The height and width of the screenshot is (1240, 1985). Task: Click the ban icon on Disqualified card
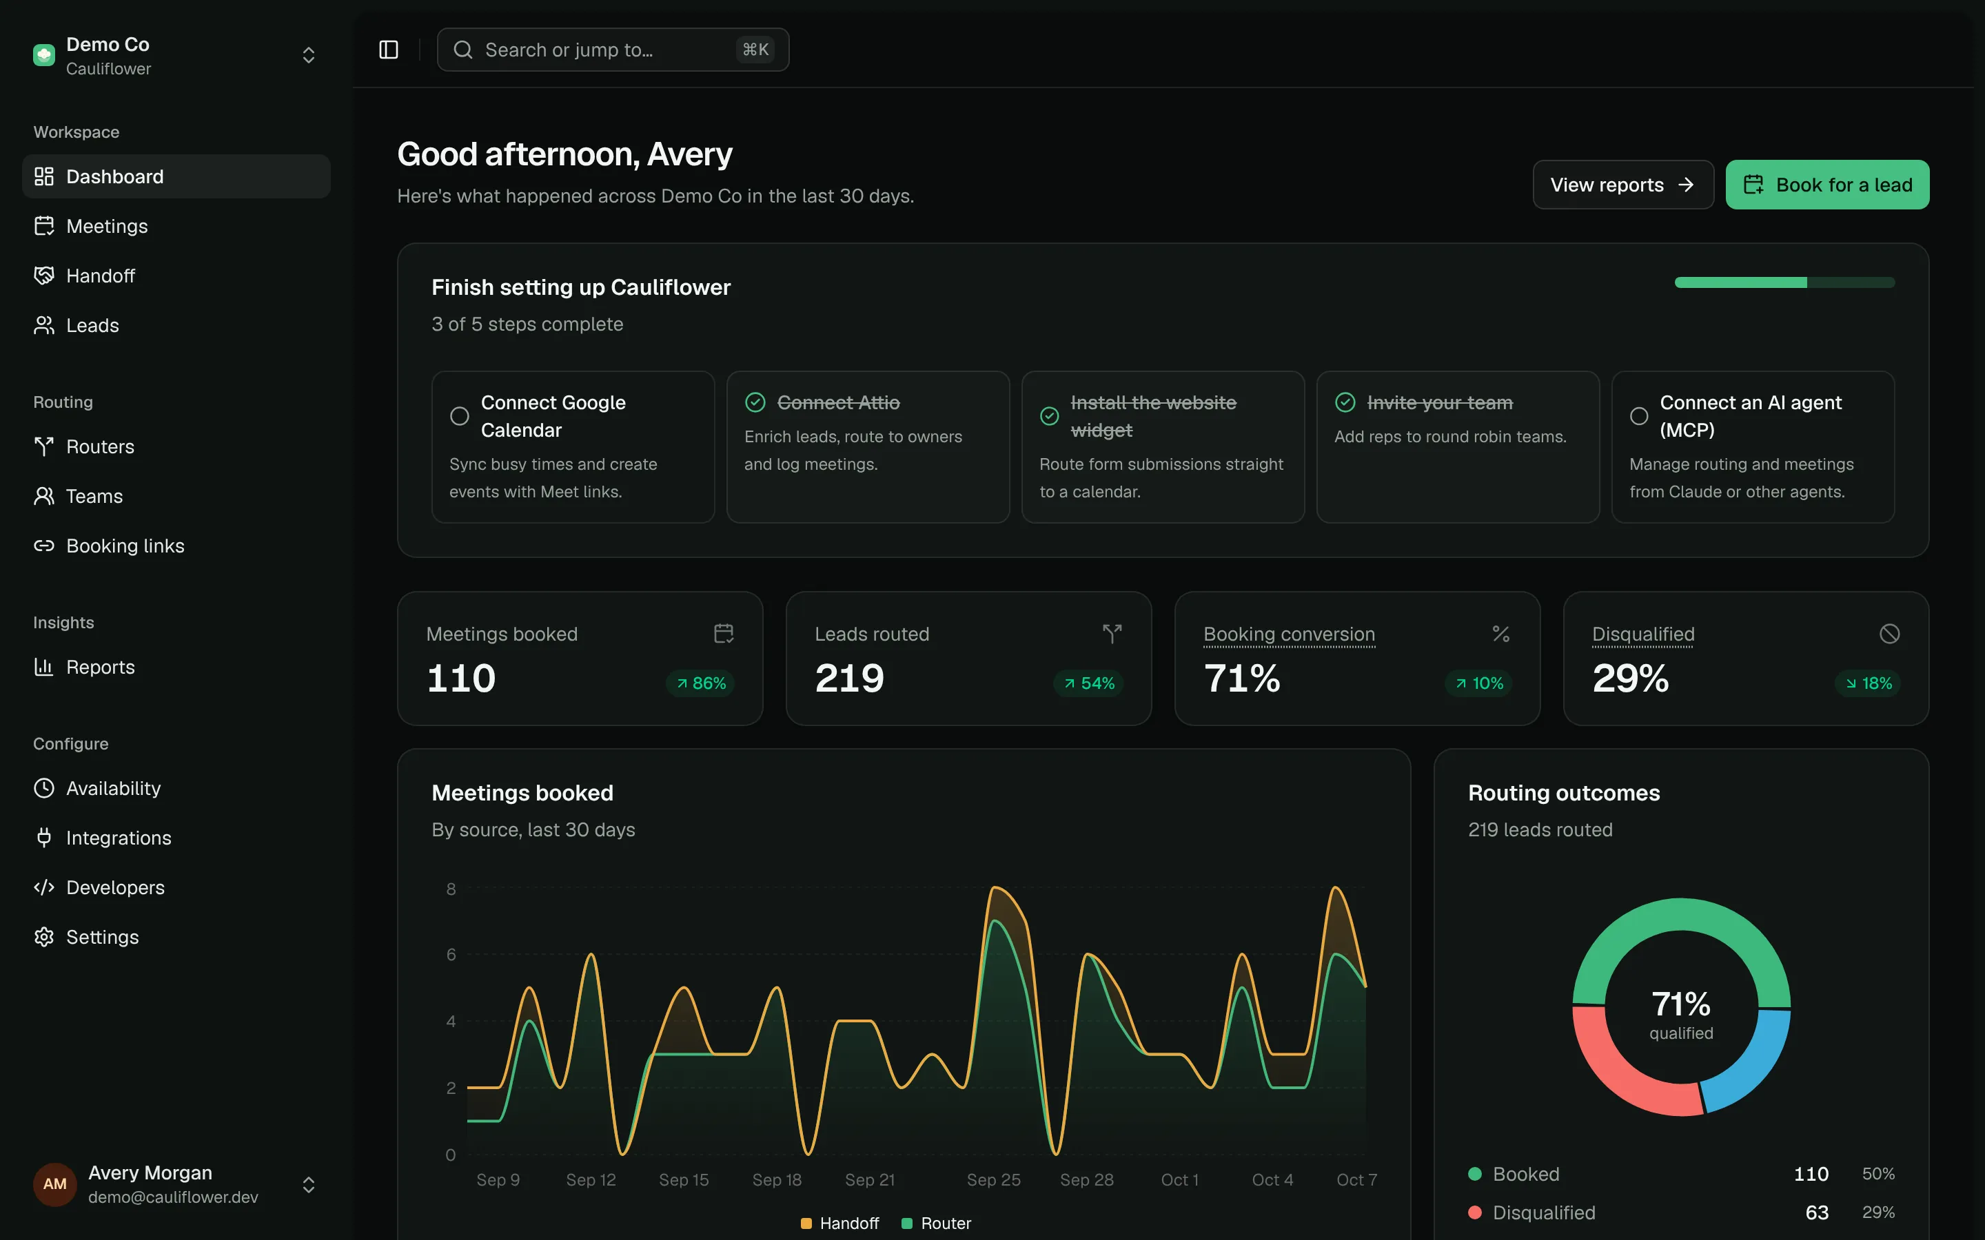(x=1890, y=633)
